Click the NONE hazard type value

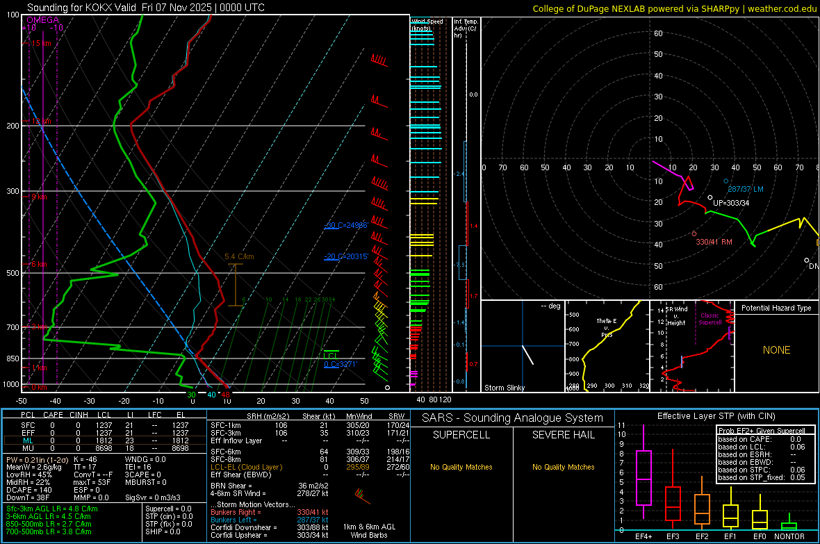point(776,350)
